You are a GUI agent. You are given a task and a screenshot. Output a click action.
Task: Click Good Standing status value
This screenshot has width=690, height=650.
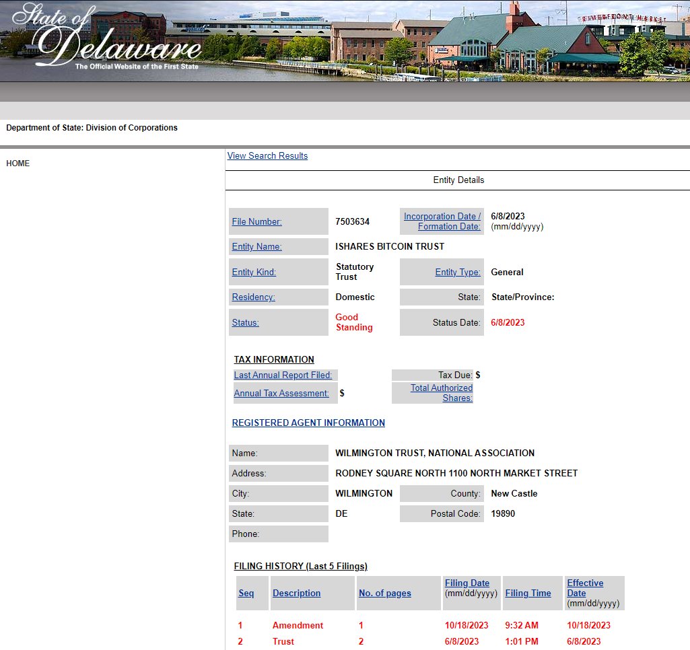point(354,322)
